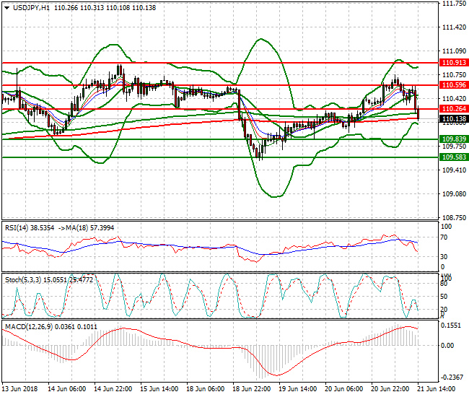
Task: Click the 14 Jun 06:00 time label
Action: pos(66,389)
